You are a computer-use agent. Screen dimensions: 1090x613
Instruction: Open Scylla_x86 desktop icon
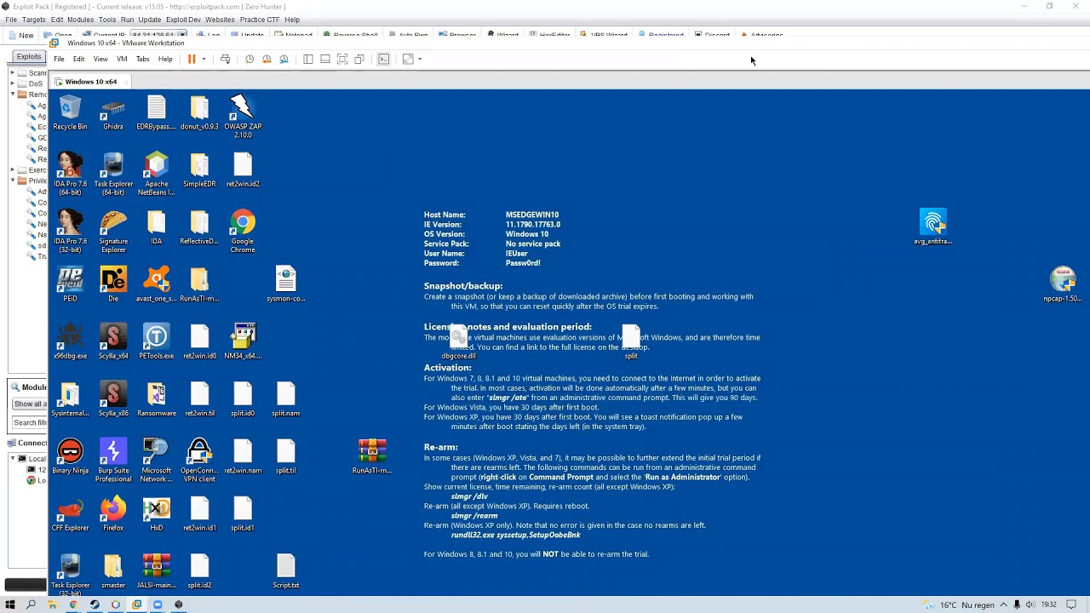click(x=113, y=398)
